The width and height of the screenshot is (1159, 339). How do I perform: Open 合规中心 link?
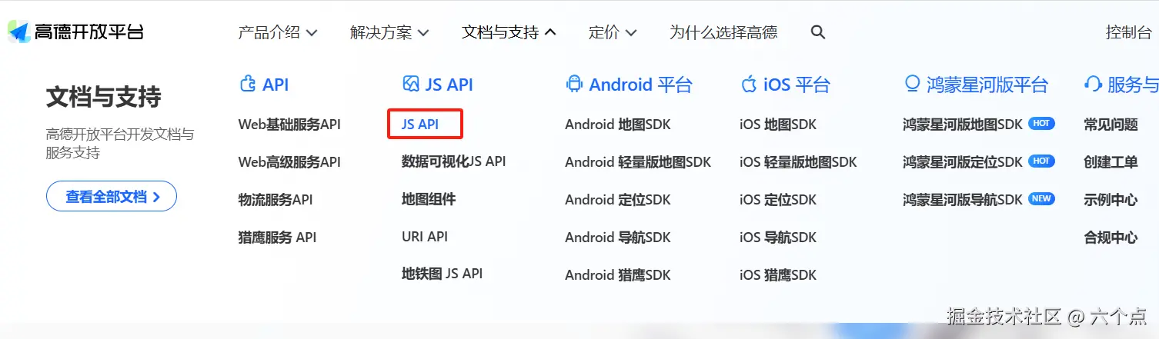(x=1111, y=238)
